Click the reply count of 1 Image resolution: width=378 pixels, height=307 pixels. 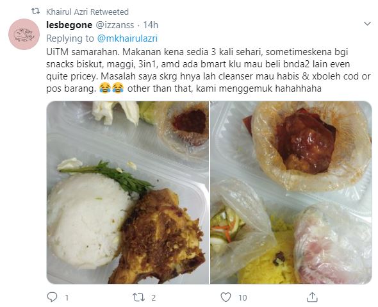[x=67, y=298]
